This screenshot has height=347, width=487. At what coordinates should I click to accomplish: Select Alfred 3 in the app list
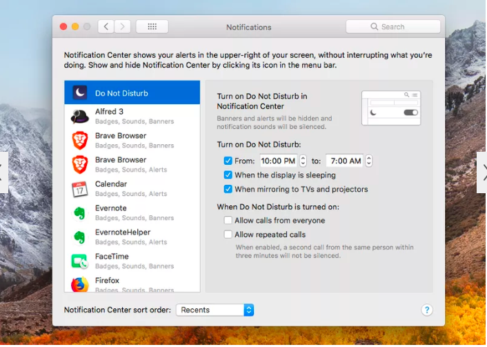pos(132,117)
